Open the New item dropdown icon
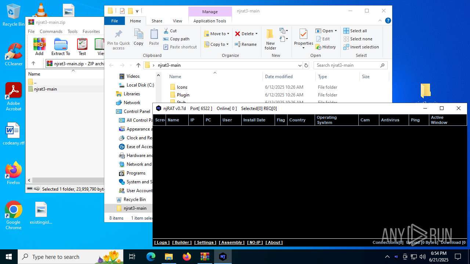Image resolution: width=470 pixels, height=264 pixels. [x=284, y=31]
